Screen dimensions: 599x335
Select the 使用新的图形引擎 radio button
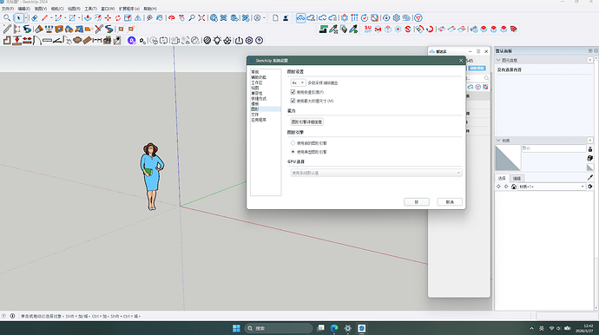click(293, 143)
